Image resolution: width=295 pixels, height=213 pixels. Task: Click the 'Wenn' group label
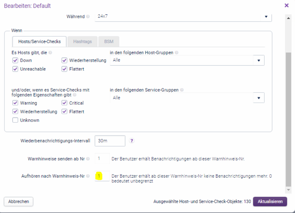tap(17, 30)
